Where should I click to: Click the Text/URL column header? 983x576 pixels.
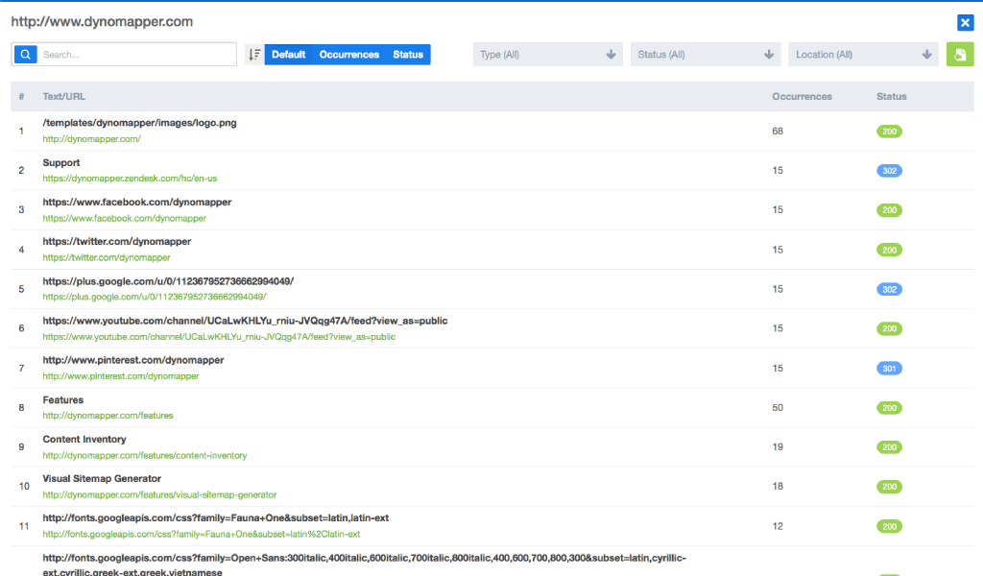coord(64,97)
